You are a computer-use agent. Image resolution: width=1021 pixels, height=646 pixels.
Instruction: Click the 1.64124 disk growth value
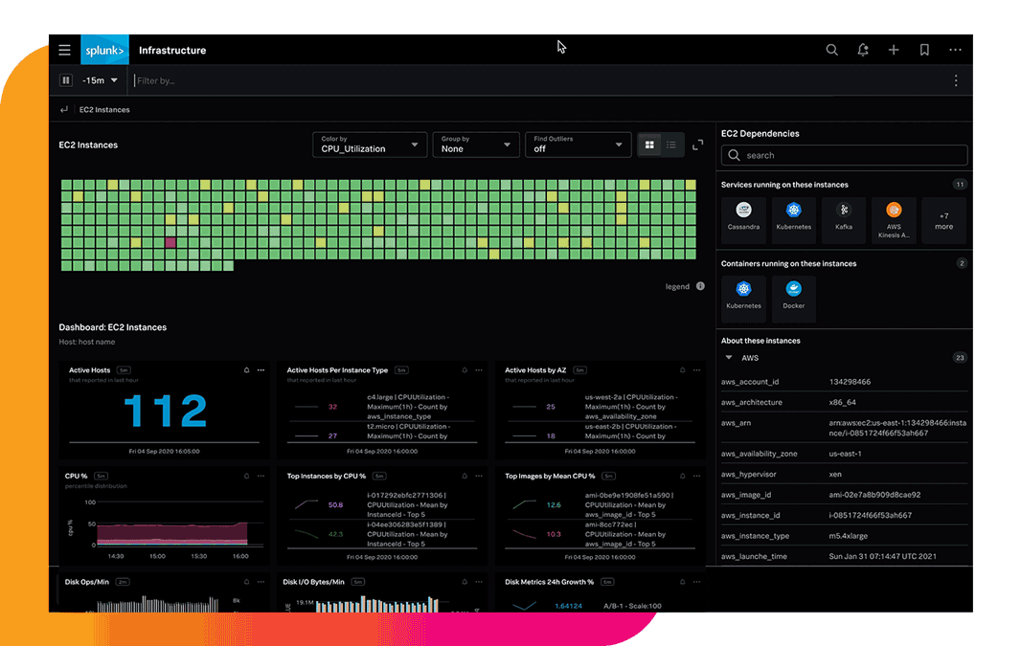coord(569,607)
